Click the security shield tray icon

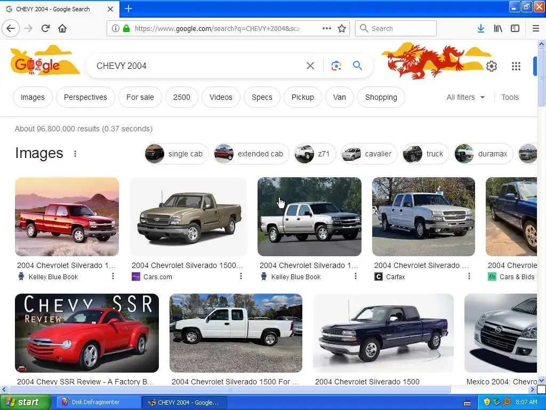pos(487,402)
